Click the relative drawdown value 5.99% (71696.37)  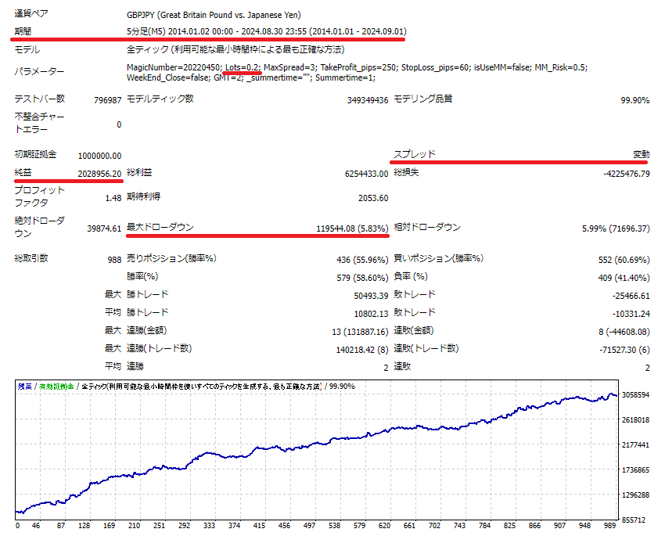(616, 228)
